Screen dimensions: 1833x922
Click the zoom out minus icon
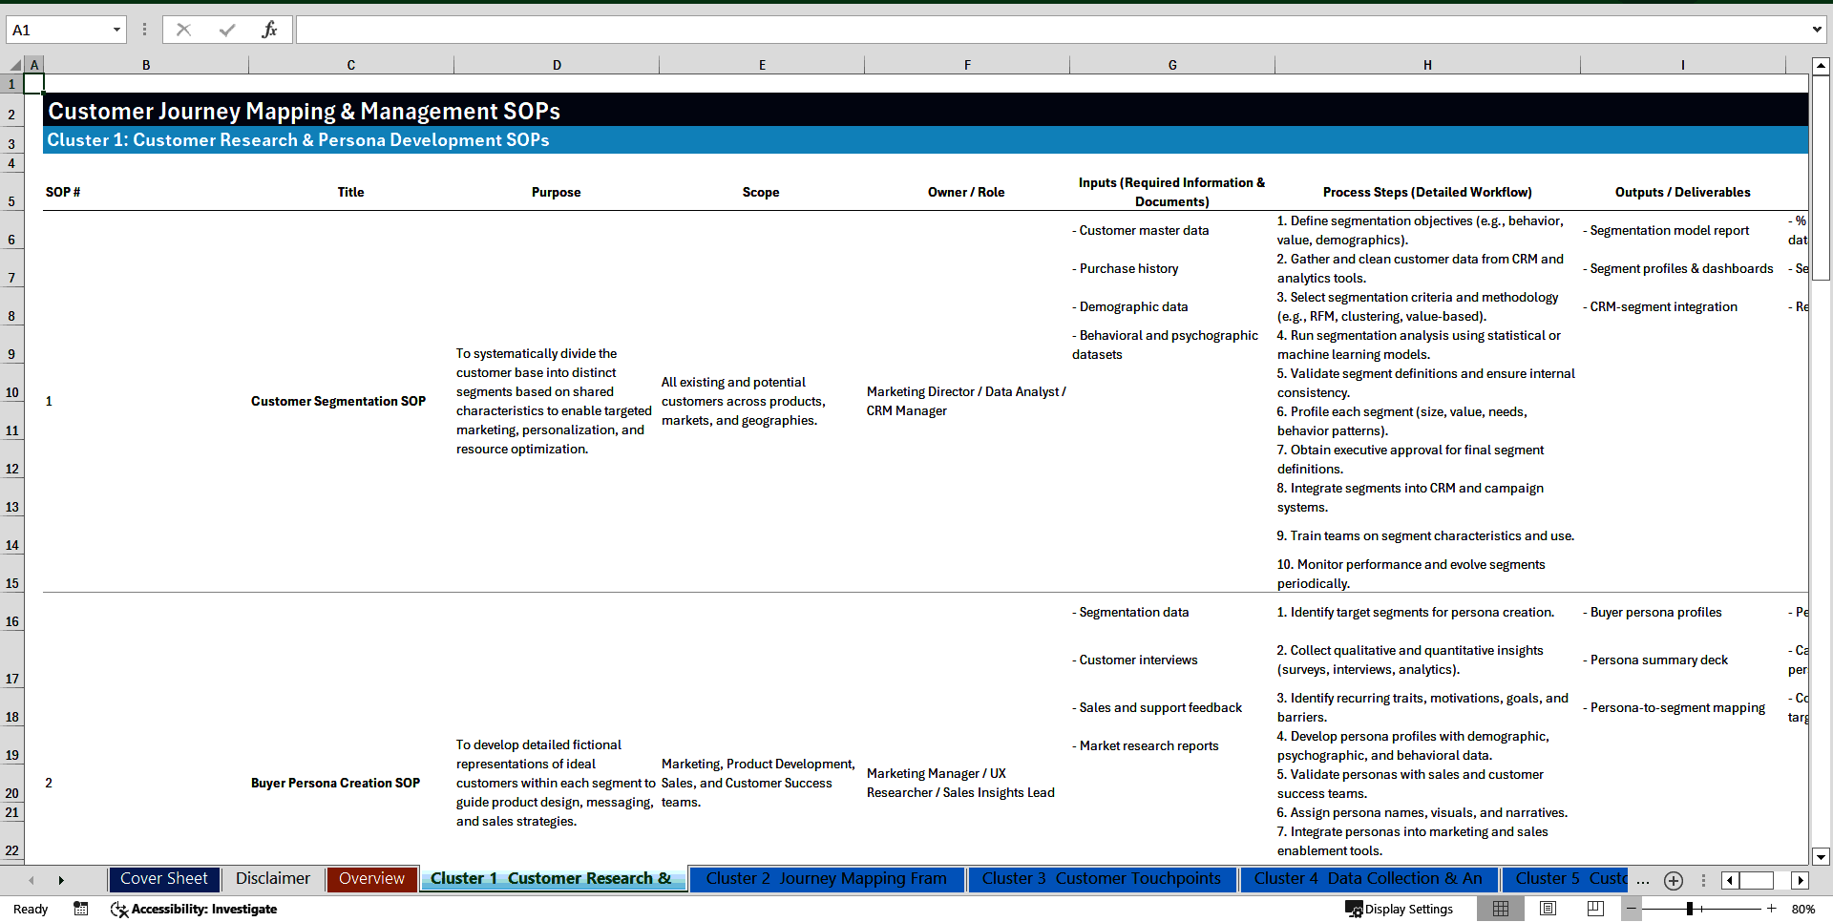(x=1632, y=910)
